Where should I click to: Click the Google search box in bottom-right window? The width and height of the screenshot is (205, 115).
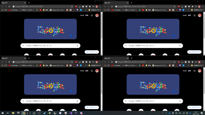[x=151, y=101]
